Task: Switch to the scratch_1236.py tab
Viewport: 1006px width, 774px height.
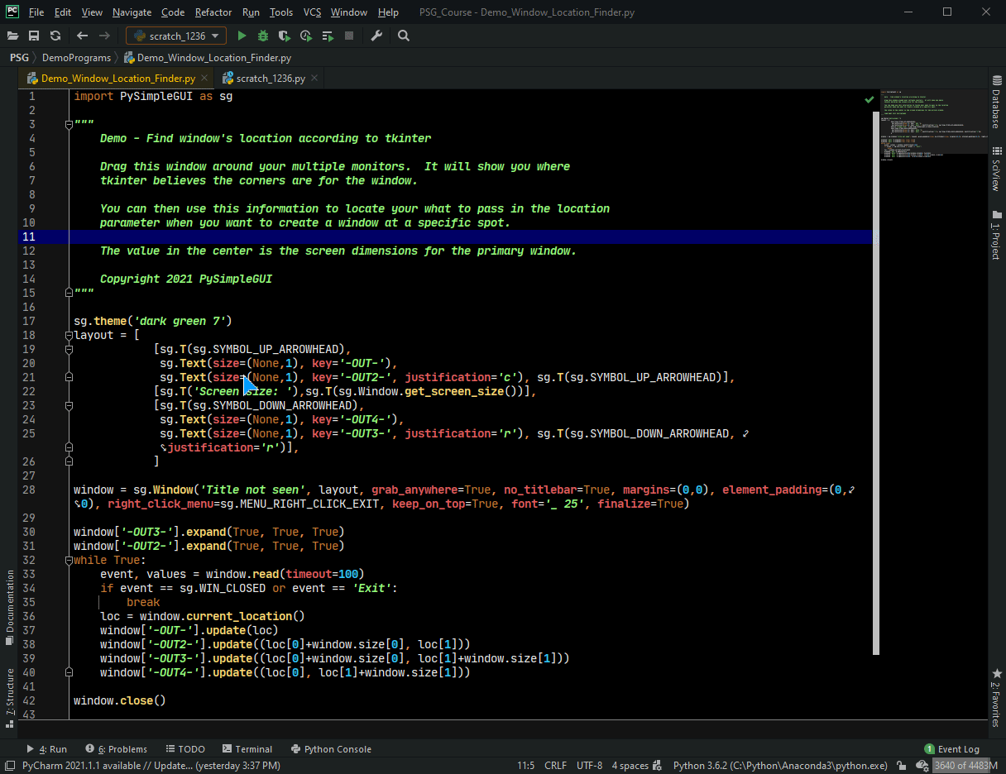Action: tap(271, 79)
